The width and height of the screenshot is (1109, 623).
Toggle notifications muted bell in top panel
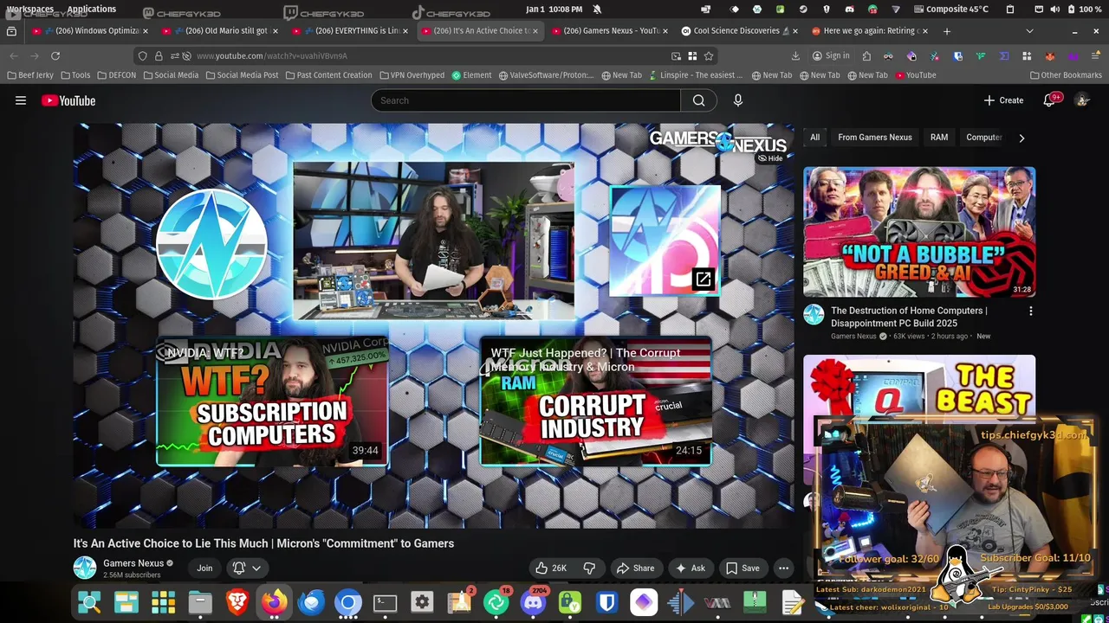coord(597,9)
